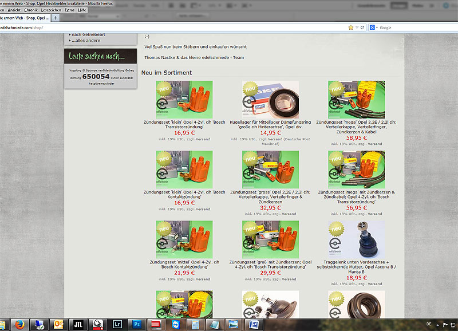Open the URL history dropdown arrow
This screenshot has height=331, width=458.
pos(357,27)
